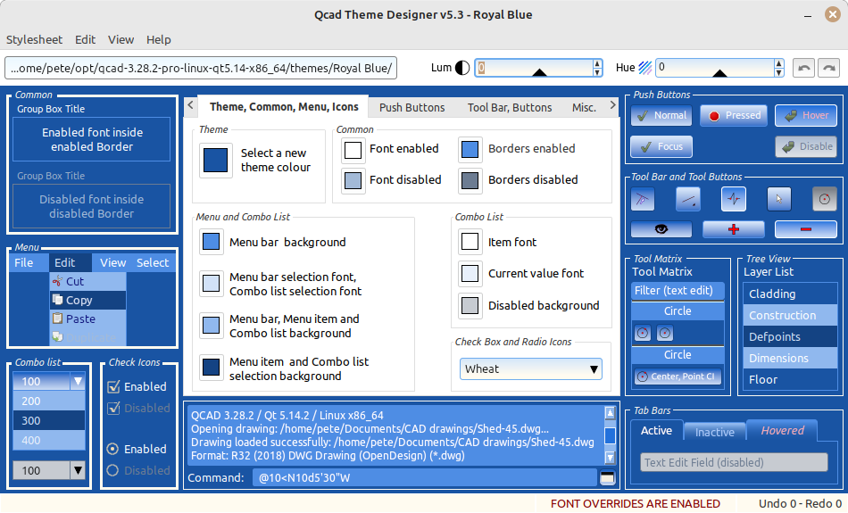Switch to the Push Buttons tab
848x513 pixels.
coord(412,108)
